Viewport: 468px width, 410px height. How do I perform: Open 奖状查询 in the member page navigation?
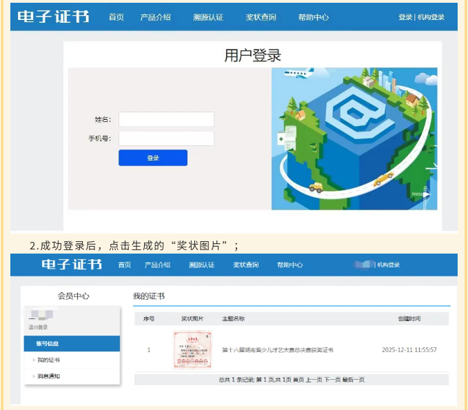pos(245,265)
